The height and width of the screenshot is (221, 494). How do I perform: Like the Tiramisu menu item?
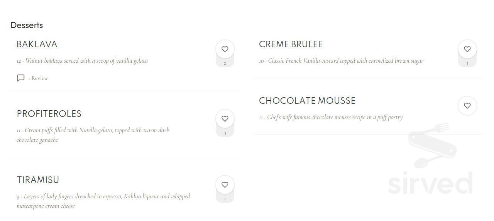point(225,185)
